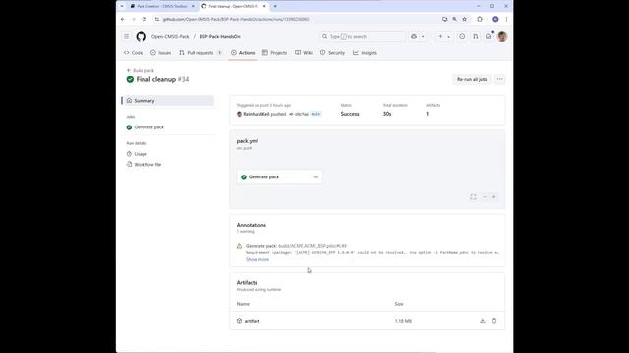Go back to Build pack workflow
Viewport: 629px width, 353px height.
pyautogui.click(x=141, y=70)
